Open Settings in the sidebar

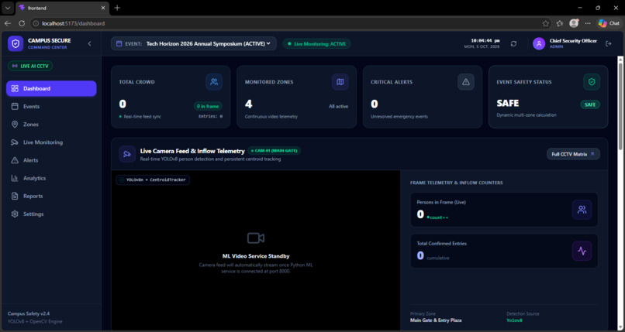[x=51, y=214]
